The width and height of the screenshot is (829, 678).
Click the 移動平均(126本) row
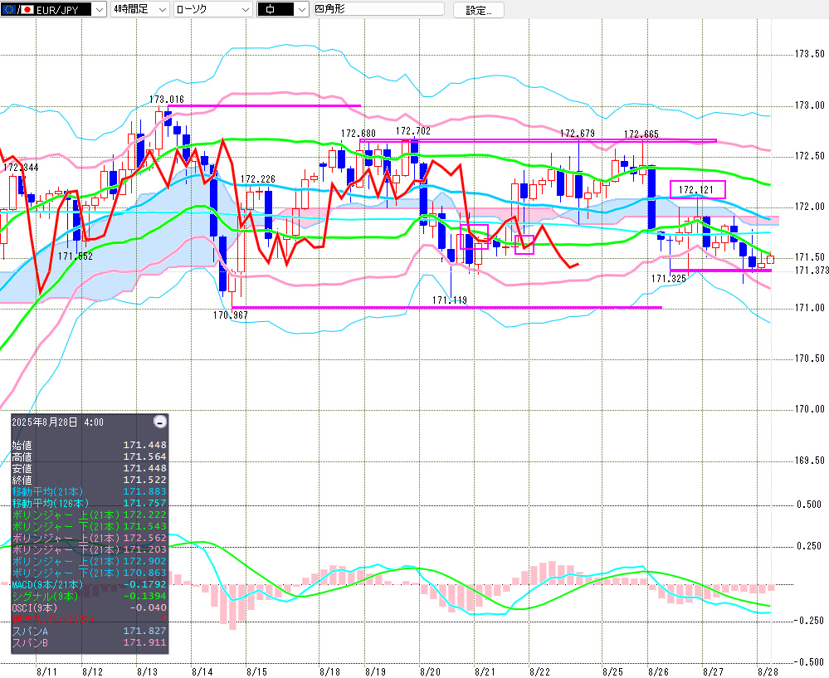[x=89, y=504]
